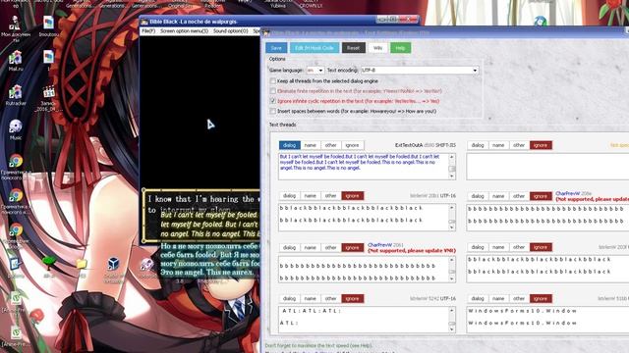Open the Mail.ru desktop shortcut

(16, 61)
